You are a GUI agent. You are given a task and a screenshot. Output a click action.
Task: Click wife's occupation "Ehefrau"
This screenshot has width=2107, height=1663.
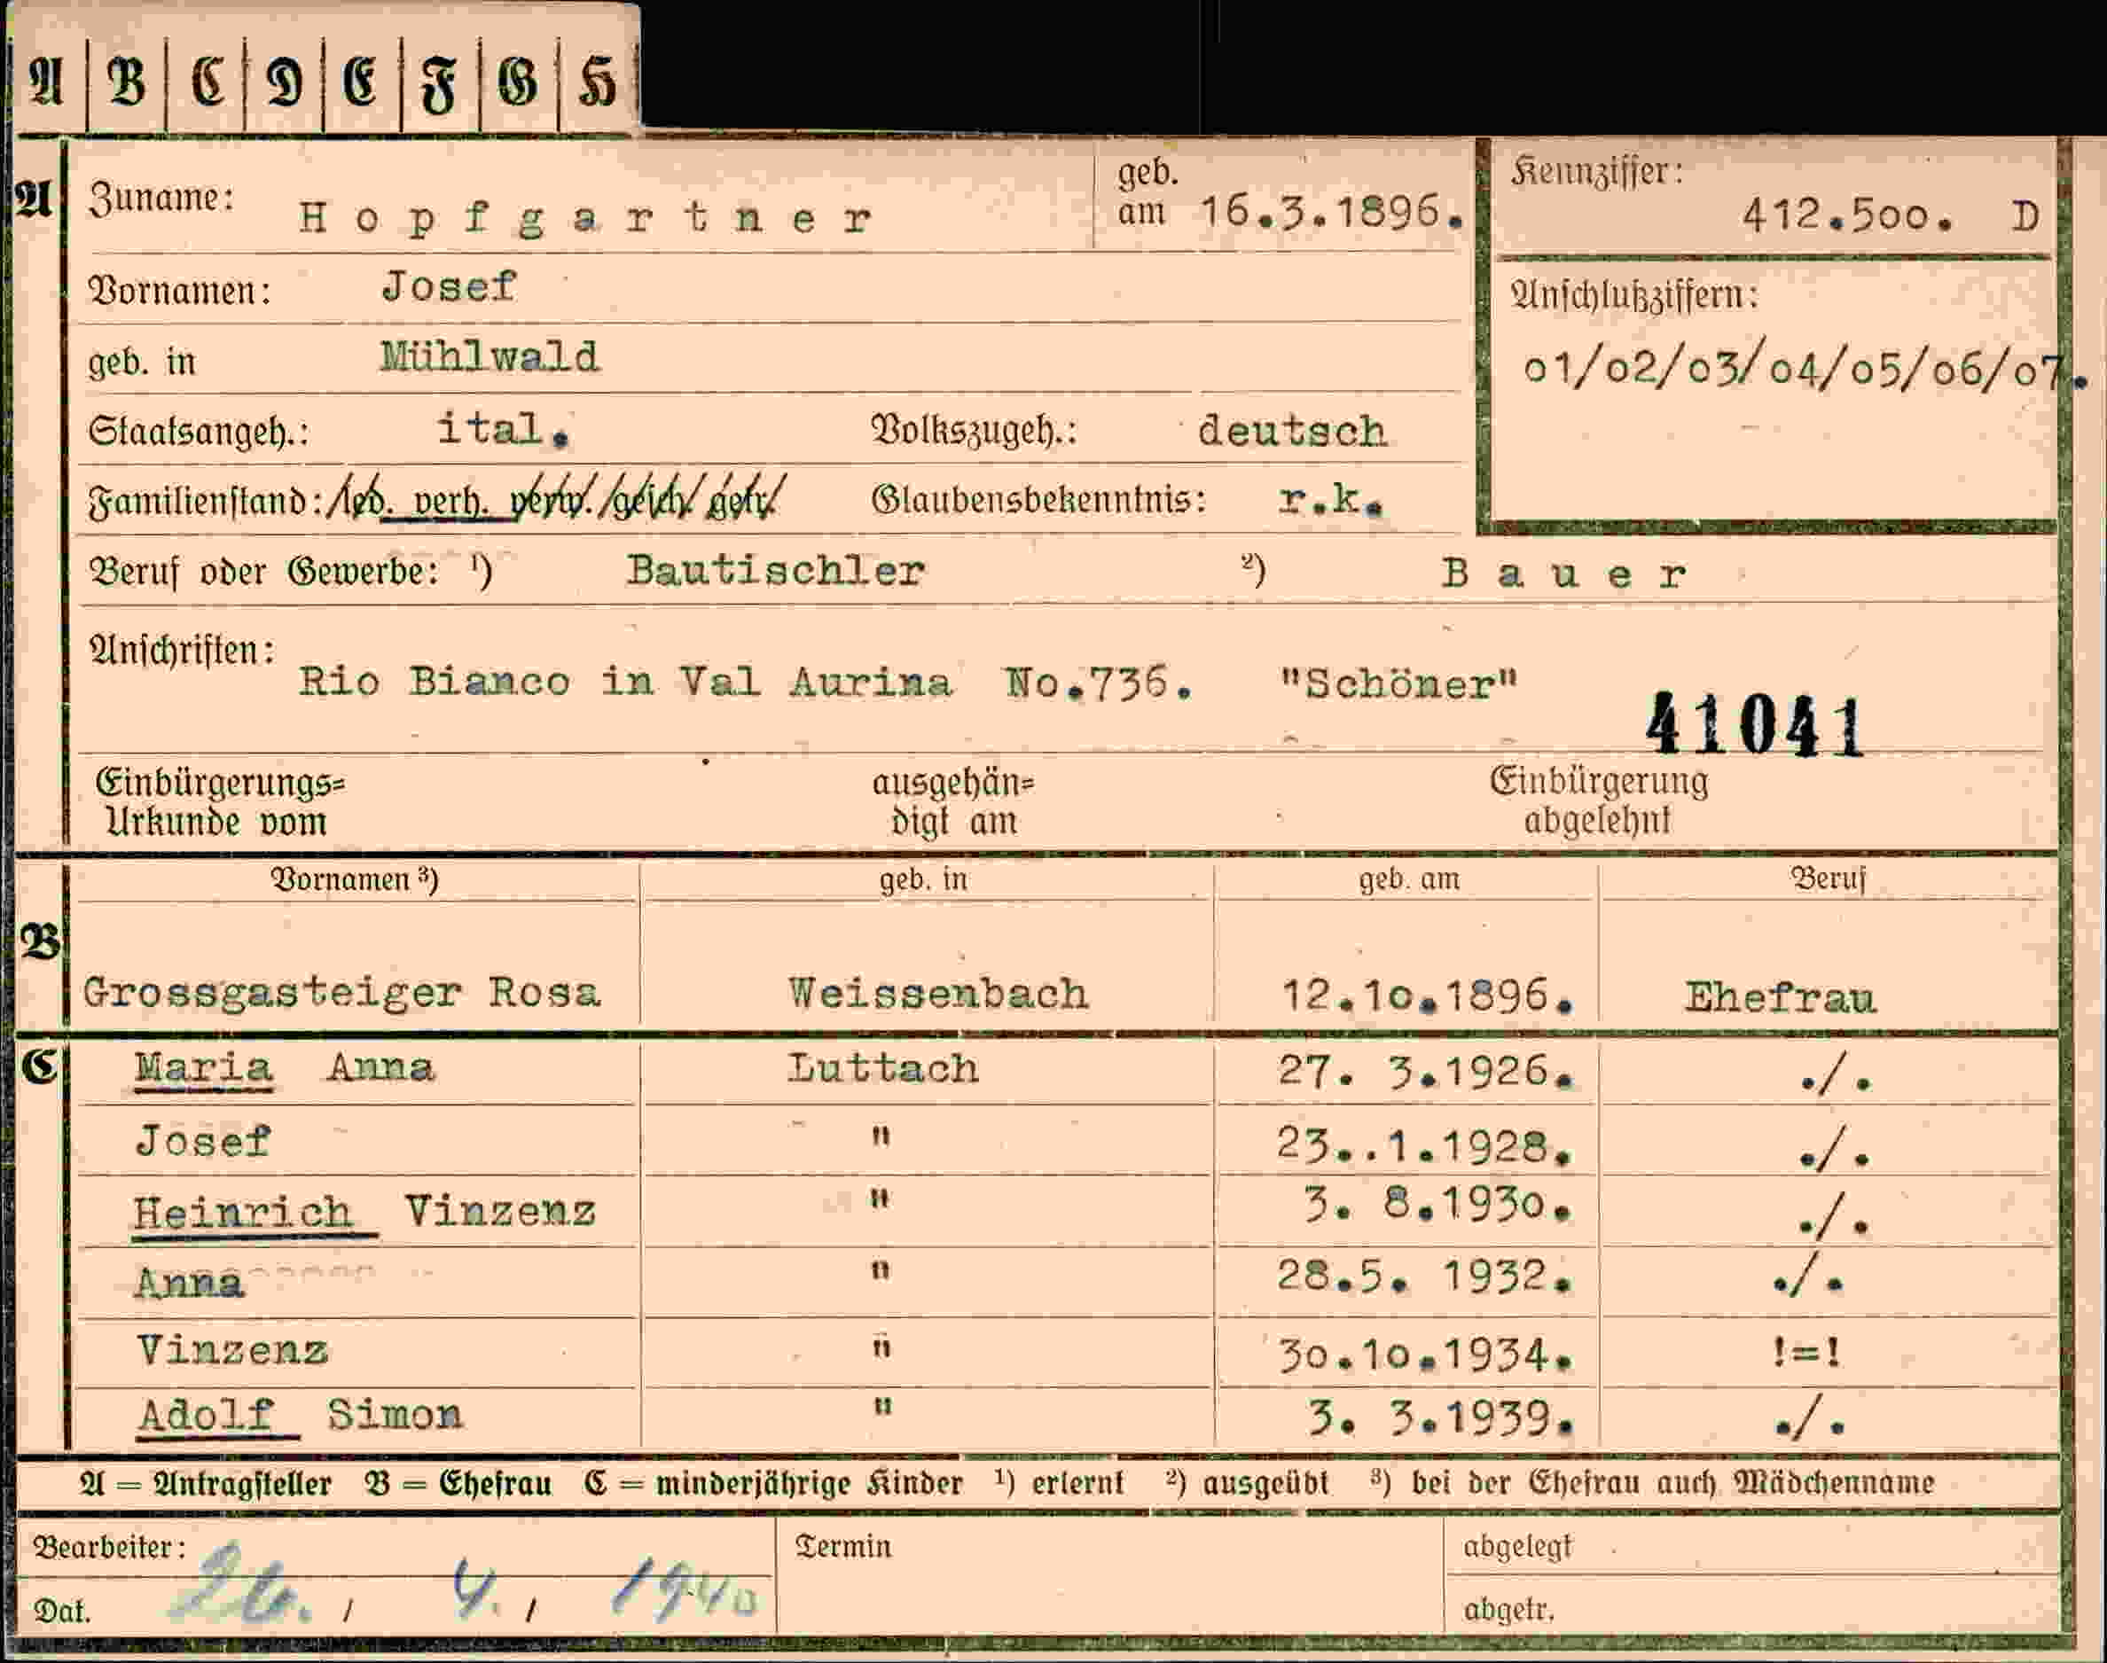(1780, 998)
